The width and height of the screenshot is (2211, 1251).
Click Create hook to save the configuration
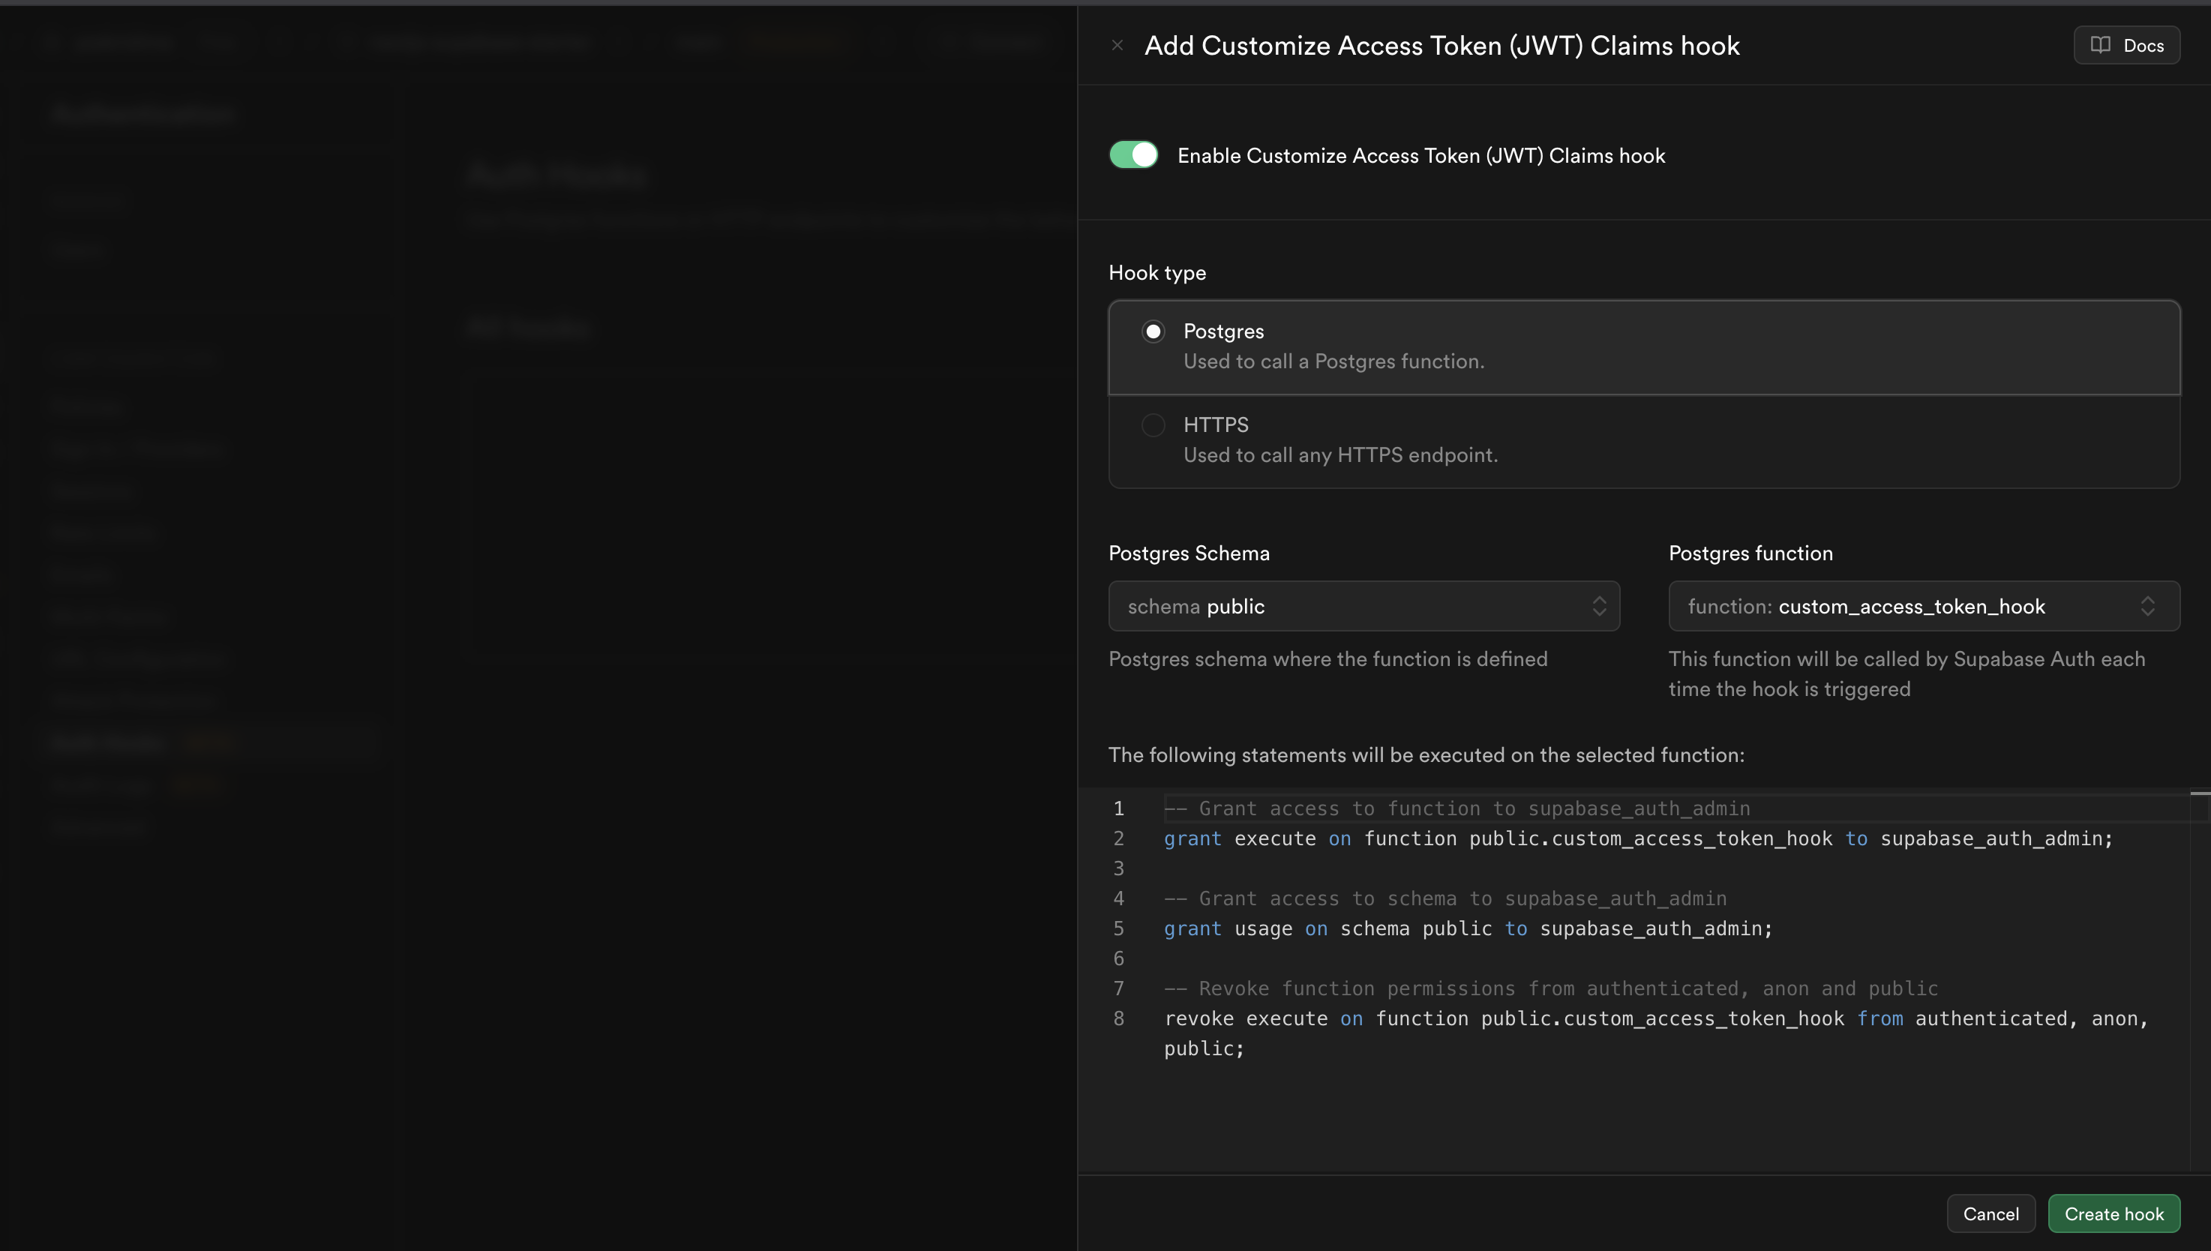click(2114, 1213)
